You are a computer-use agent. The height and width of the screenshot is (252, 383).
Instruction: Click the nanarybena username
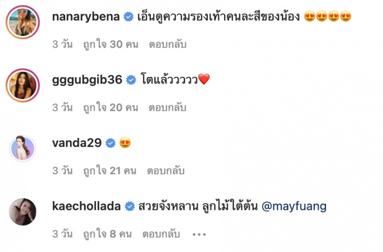(86, 17)
